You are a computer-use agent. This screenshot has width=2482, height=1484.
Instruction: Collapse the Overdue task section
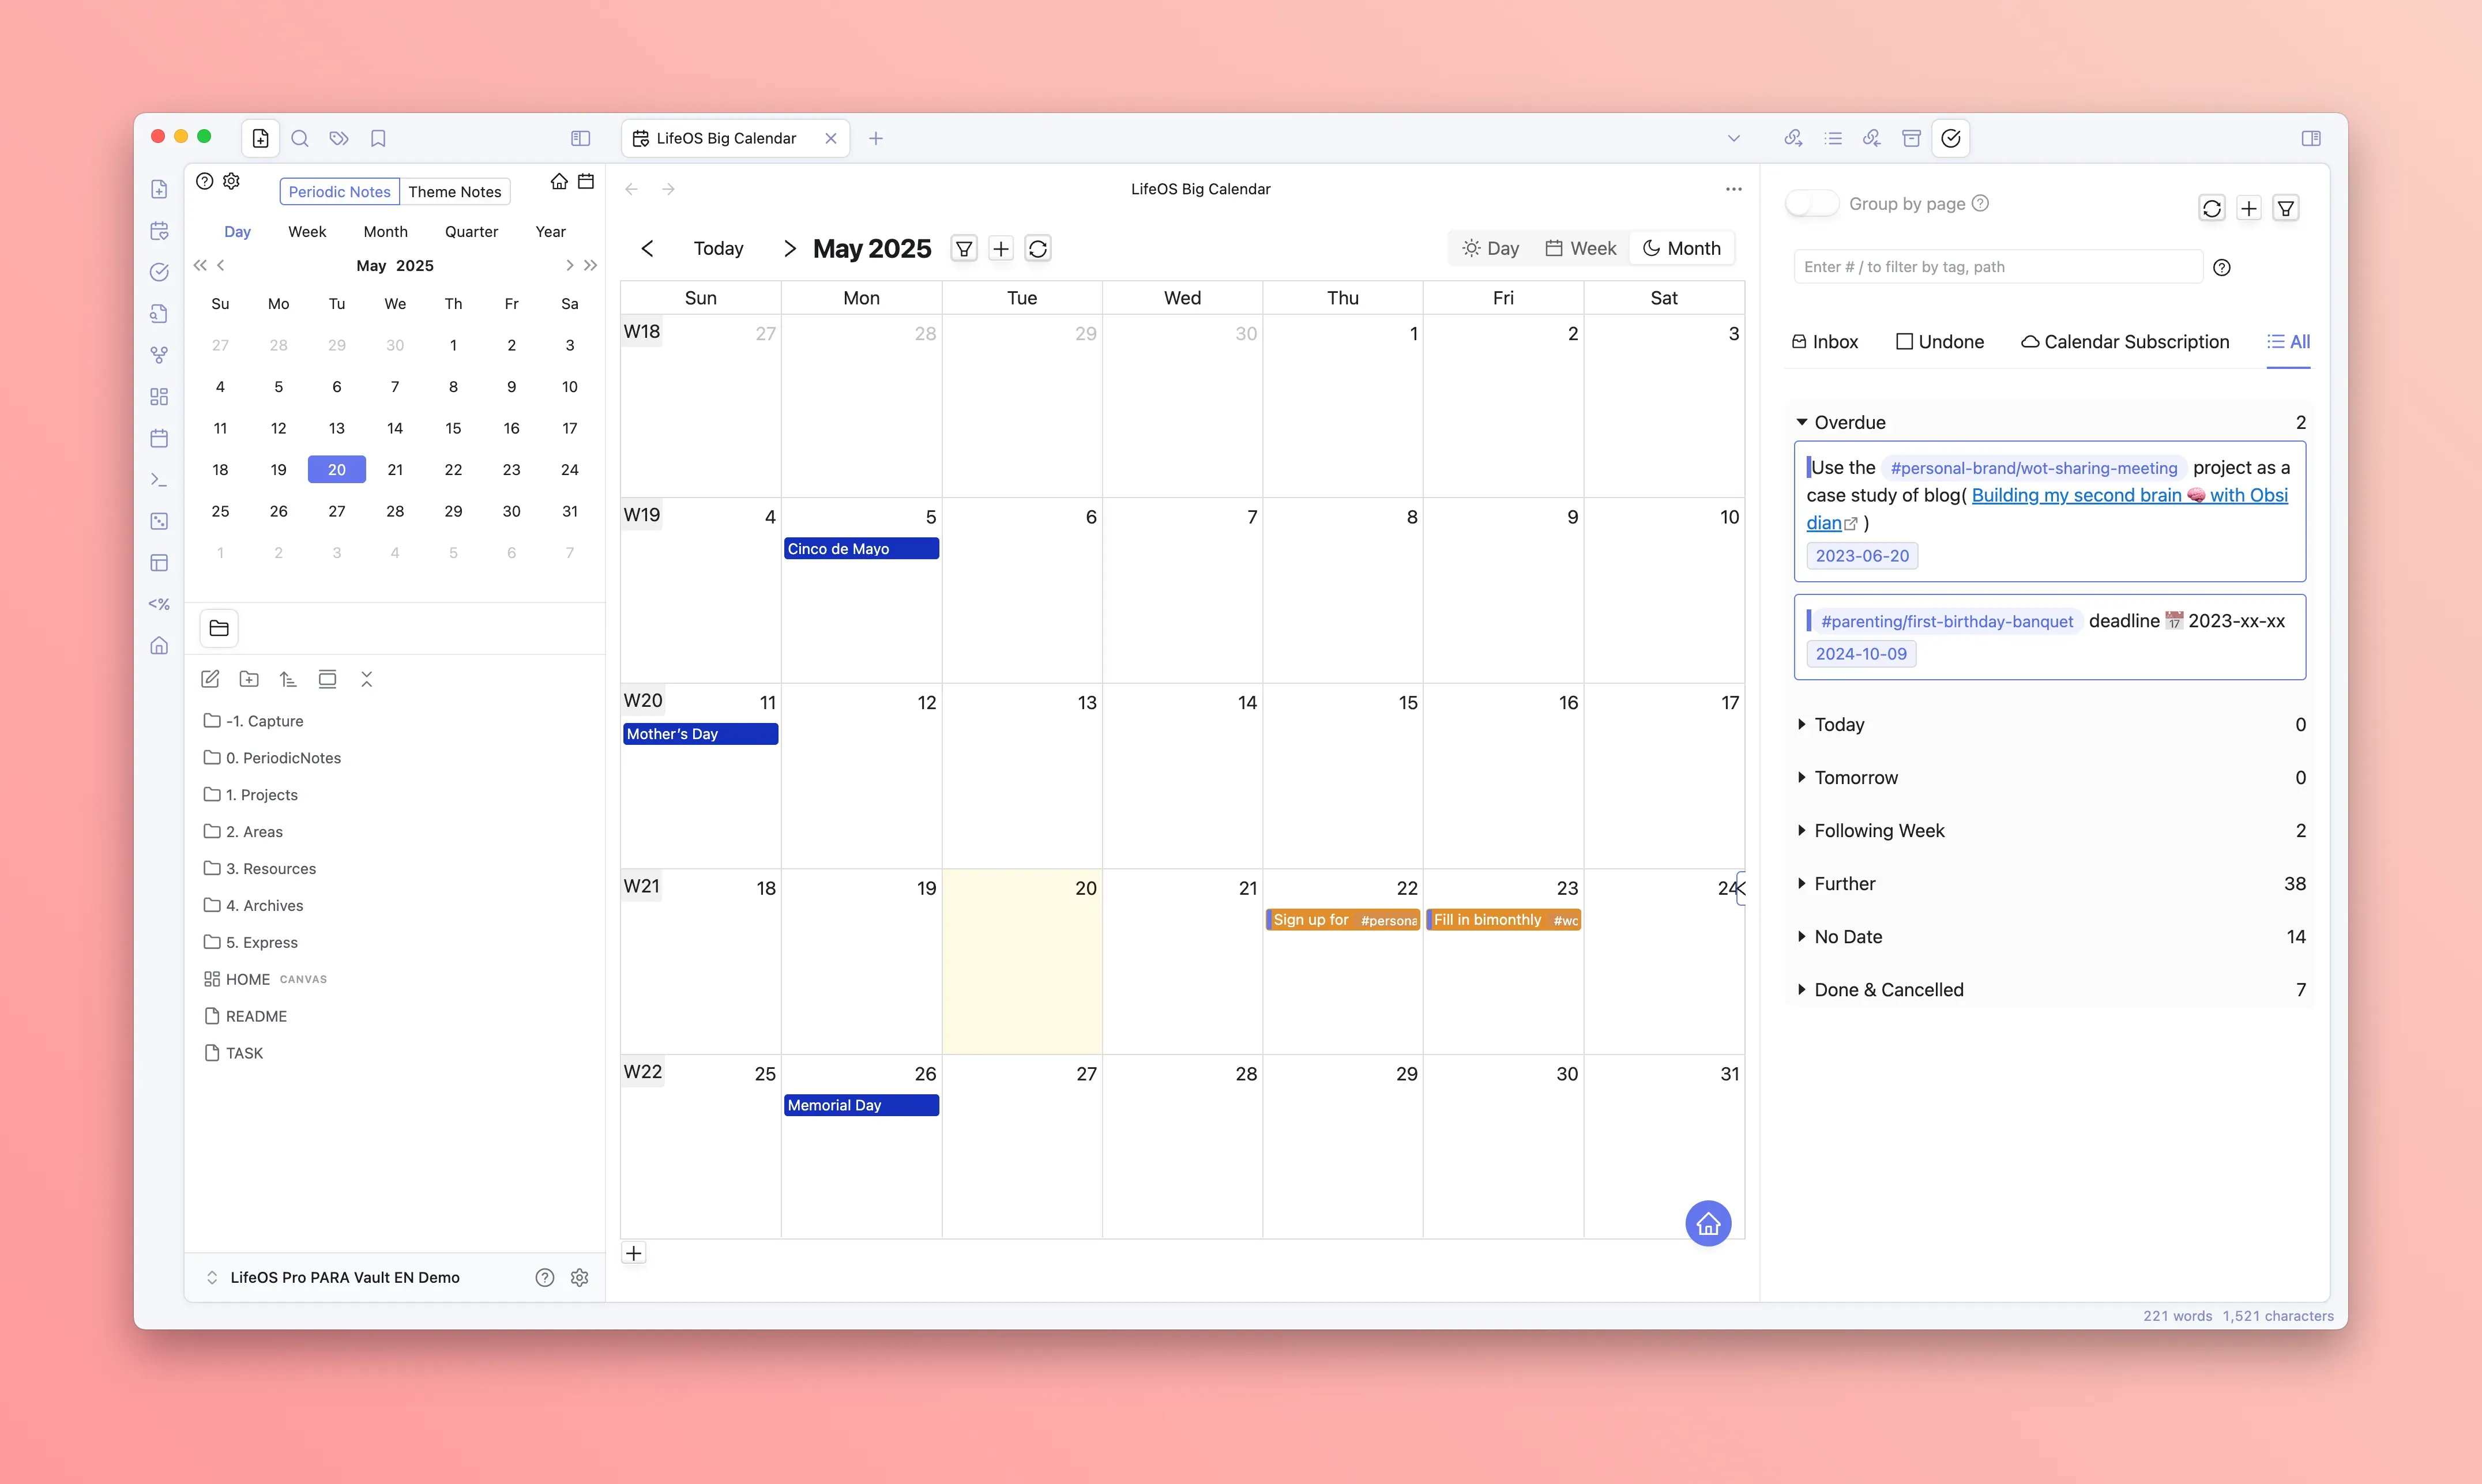[1802, 422]
